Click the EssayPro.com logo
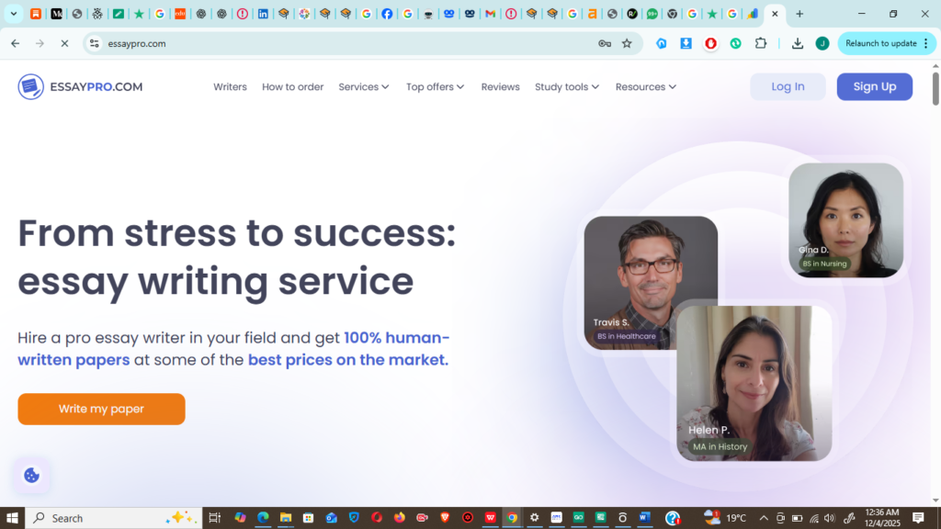The height and width of the screenshot is (529, 941). tap(80, 86)
